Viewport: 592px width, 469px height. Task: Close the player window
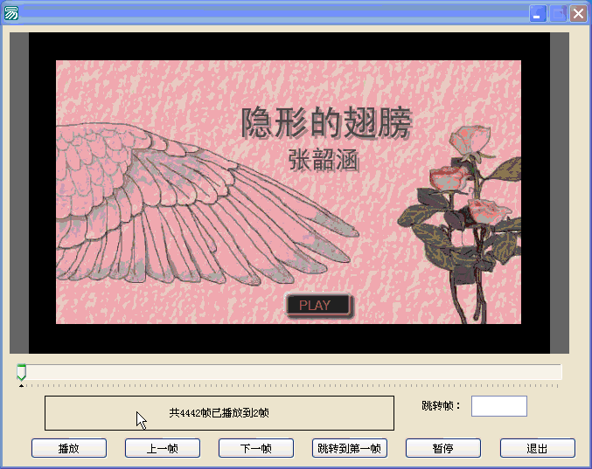tap(578, 14)
